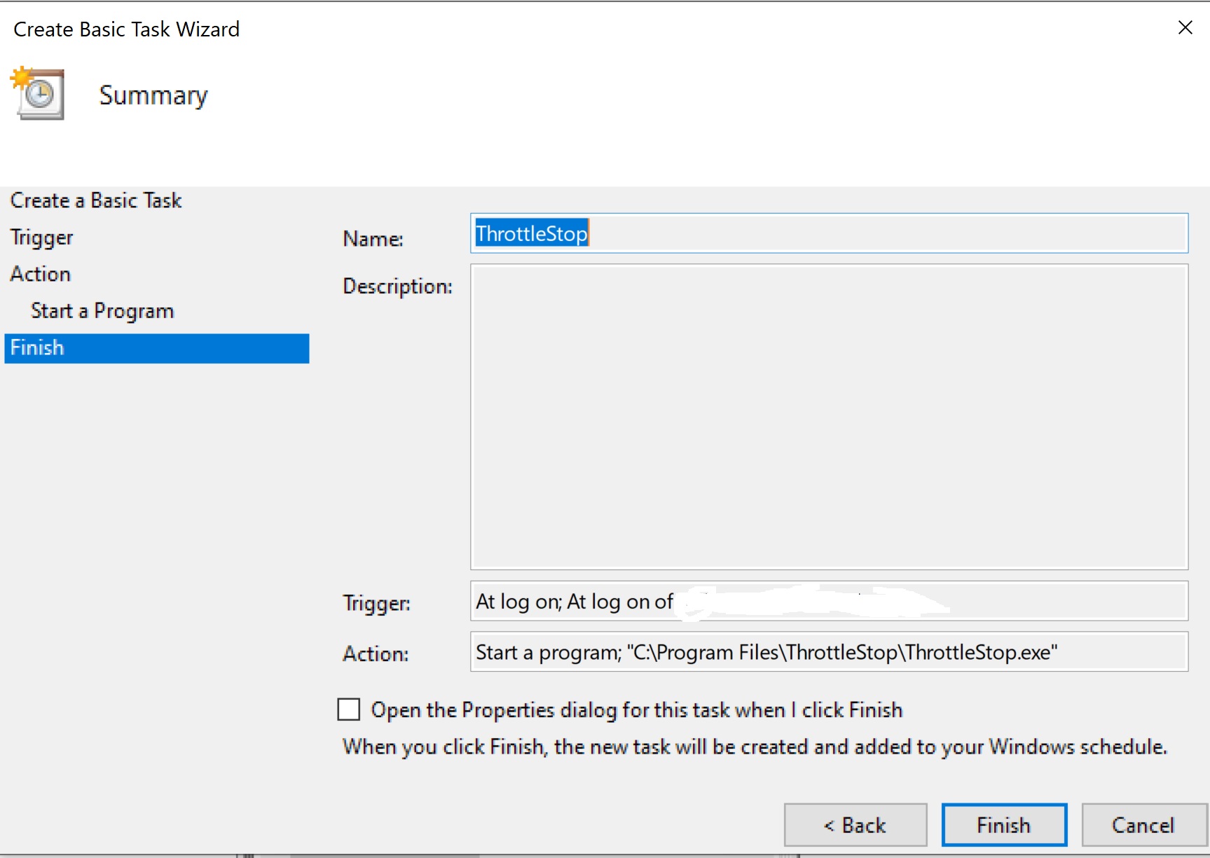
Task: Click the 'Trigger:' label beside the summary field
Action: pos(376,603)
